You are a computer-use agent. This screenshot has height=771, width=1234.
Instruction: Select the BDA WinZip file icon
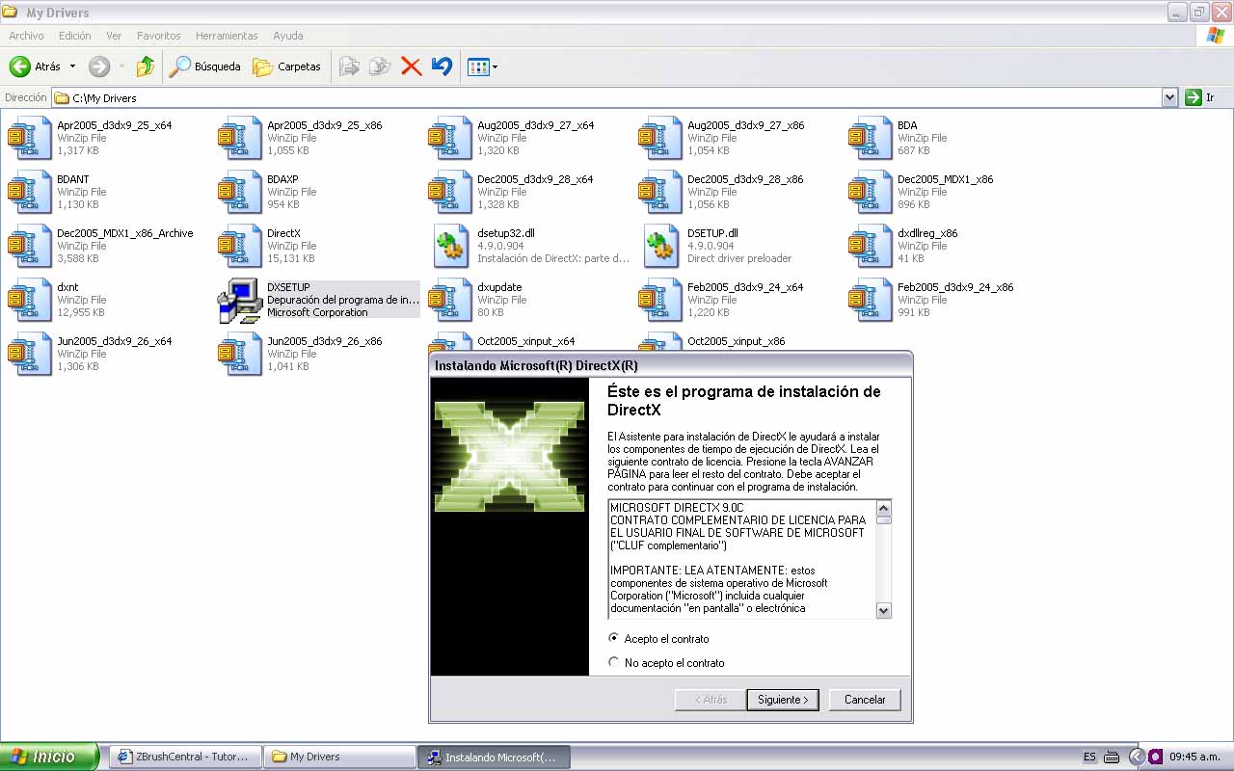click(x=870, y=138)
